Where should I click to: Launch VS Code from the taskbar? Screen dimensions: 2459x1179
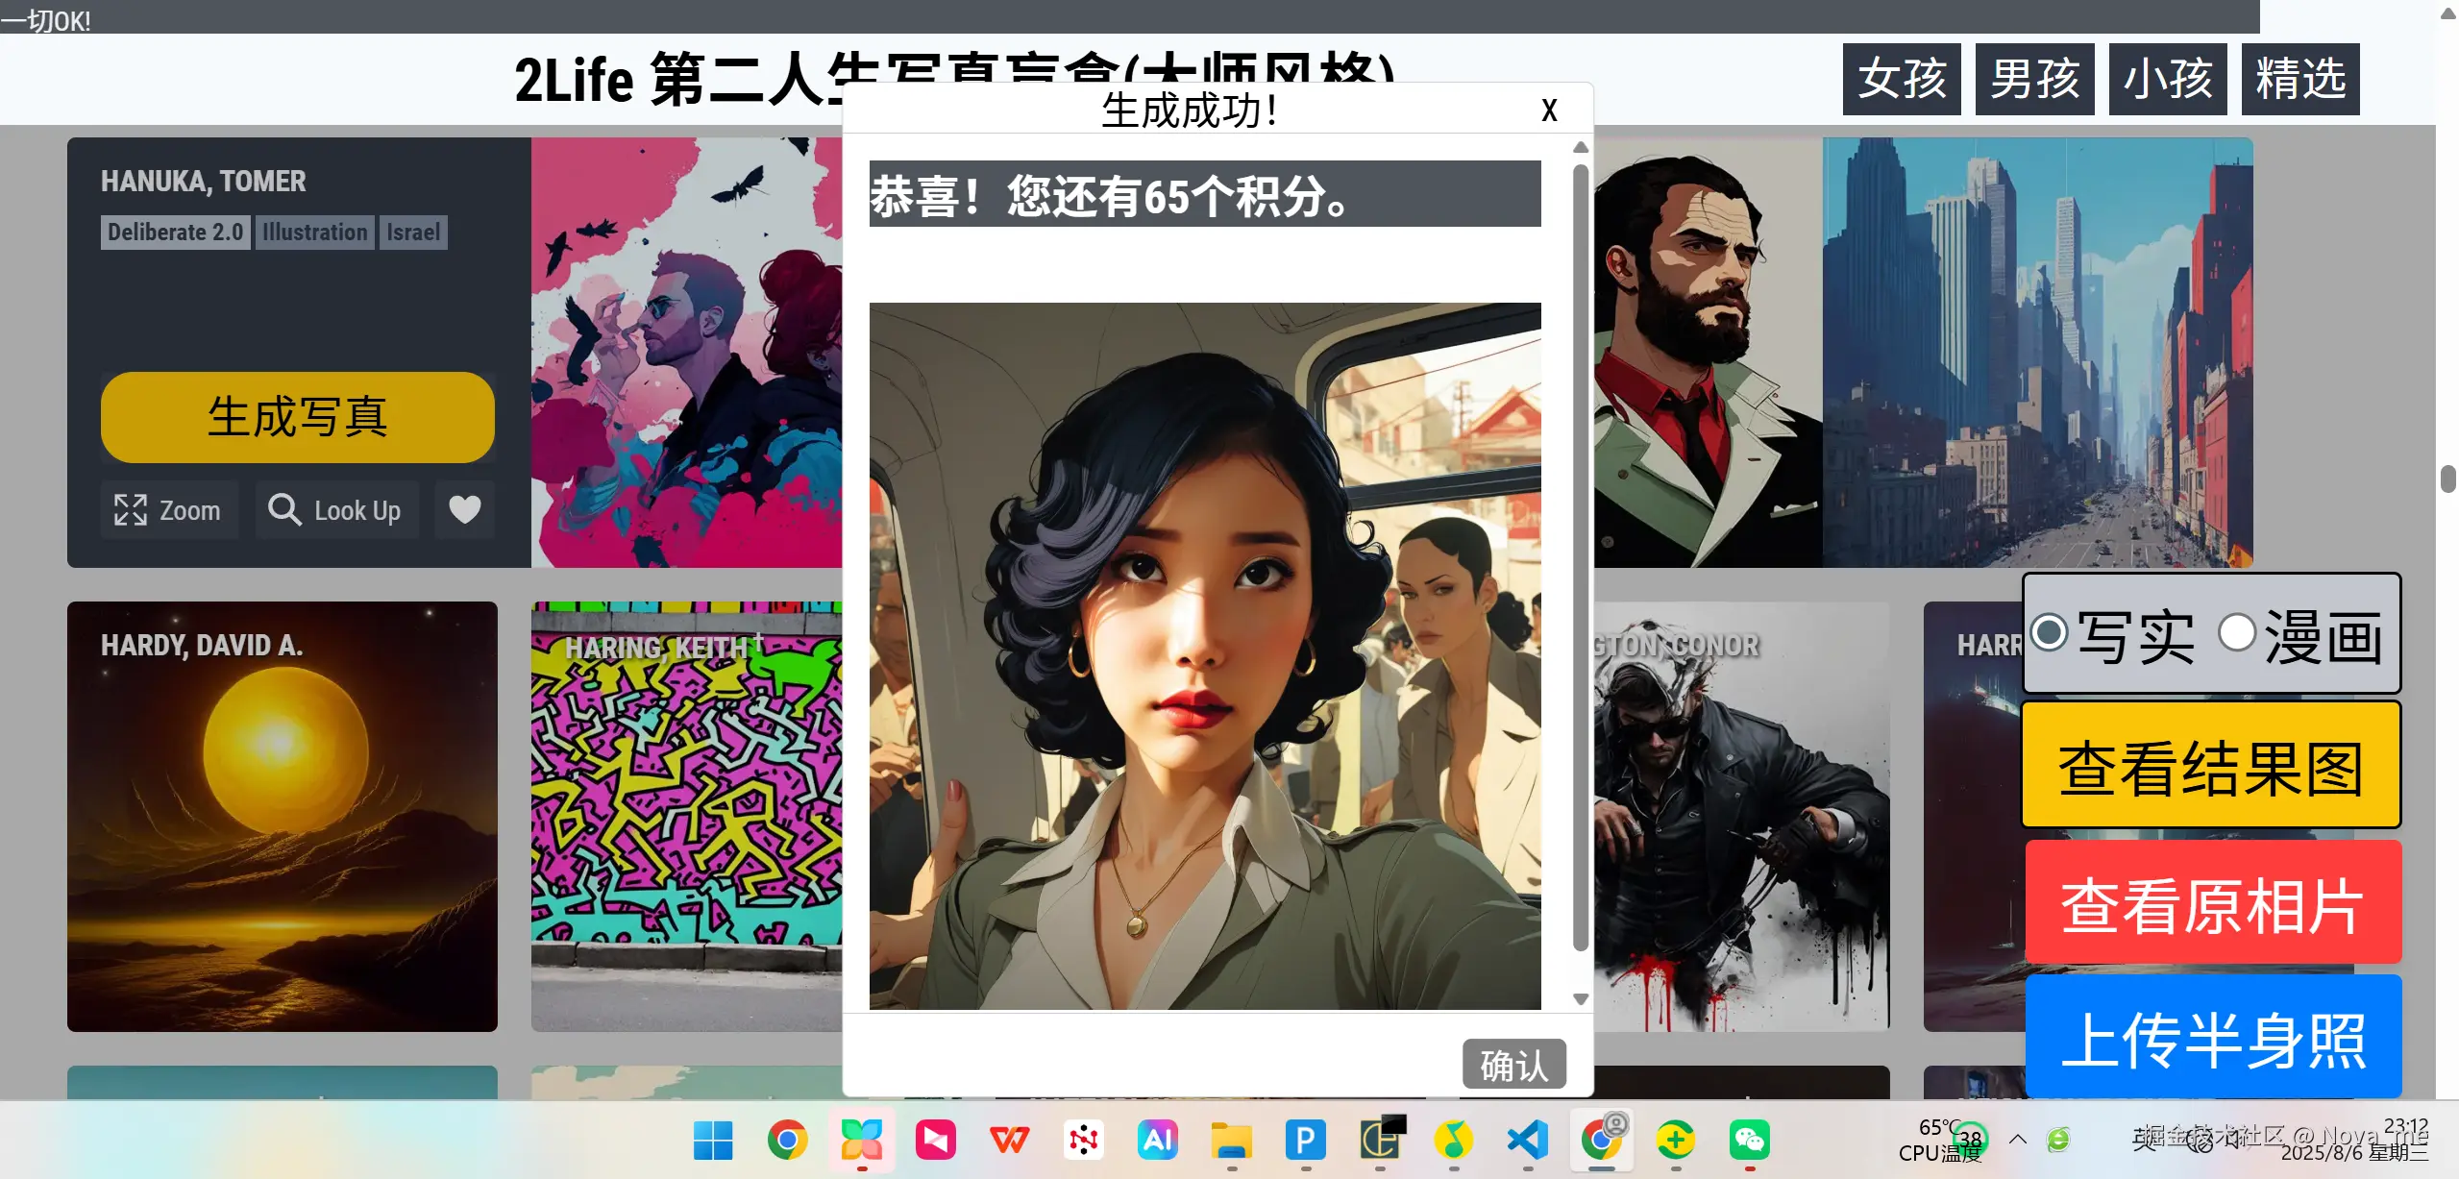point(1528,1141)
